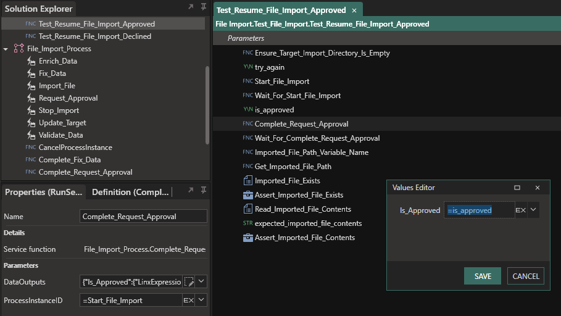Select Test_Resume_File_Import_Declined in Solution Explorer
Viewport: 561px width, 316px height.
(95, 36)
